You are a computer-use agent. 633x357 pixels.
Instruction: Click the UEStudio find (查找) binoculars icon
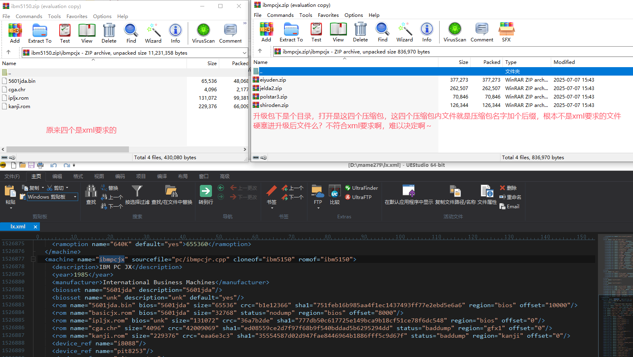pos(91,191)
